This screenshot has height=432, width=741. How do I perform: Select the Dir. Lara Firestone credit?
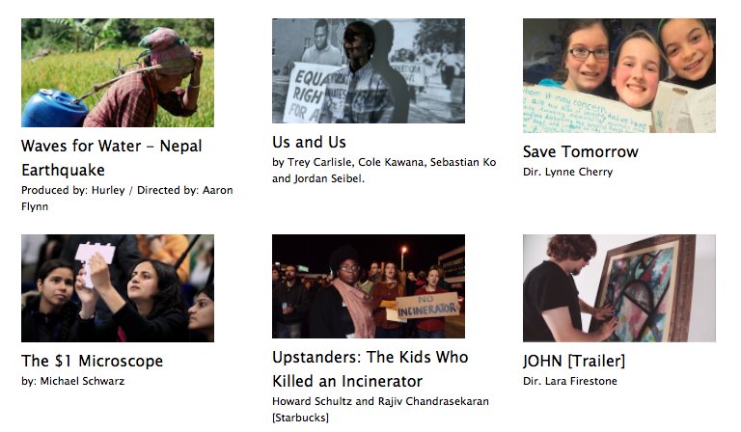[x=570, y=381]
